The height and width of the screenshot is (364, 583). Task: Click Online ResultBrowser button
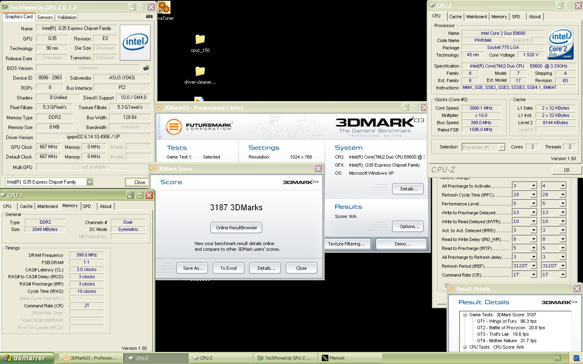236,228
